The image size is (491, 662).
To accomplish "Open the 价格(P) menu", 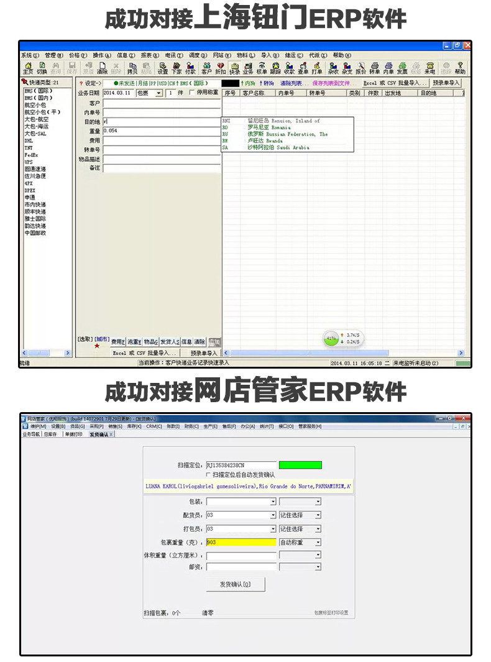I will (x=78, y=55).
